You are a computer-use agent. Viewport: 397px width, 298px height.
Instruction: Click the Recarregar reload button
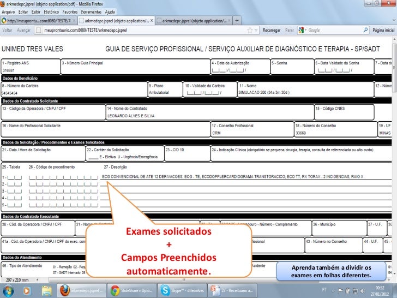[x=272, y=30]
